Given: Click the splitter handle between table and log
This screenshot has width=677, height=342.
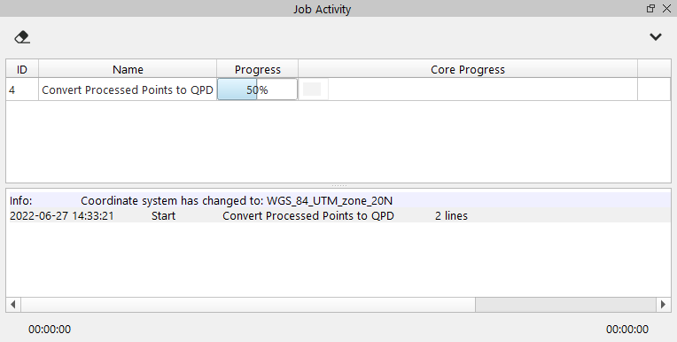Looking at the screenshot, I should pyautogui.click(x=338, y=185).
